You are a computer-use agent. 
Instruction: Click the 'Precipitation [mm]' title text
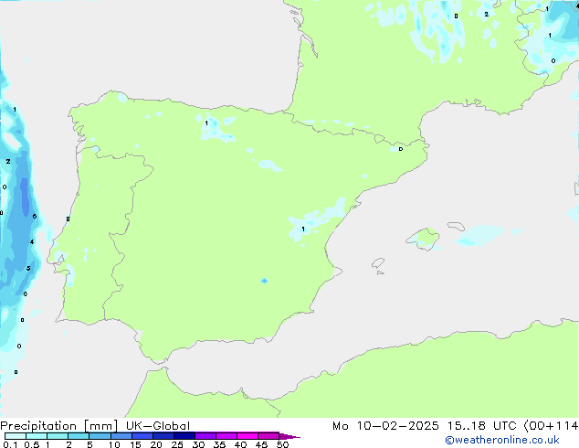pos(59,426)
